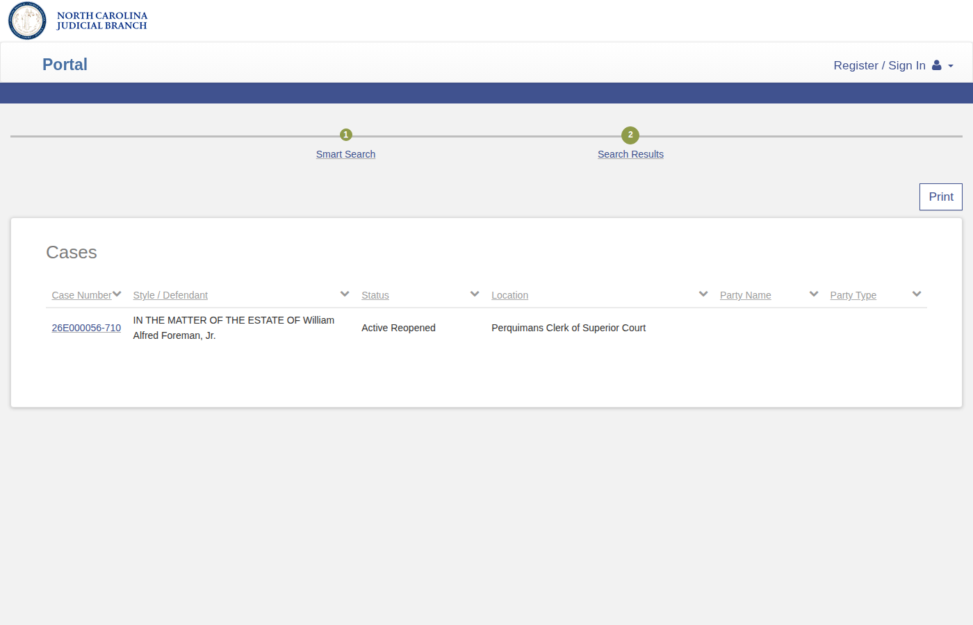Click the Case Number sort arrow icon
Image resolution: width=973 pixels, height=625 pixels.
tap(117, 293)
